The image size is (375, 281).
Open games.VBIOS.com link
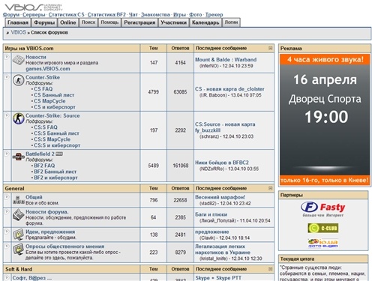tap(48, 69)
